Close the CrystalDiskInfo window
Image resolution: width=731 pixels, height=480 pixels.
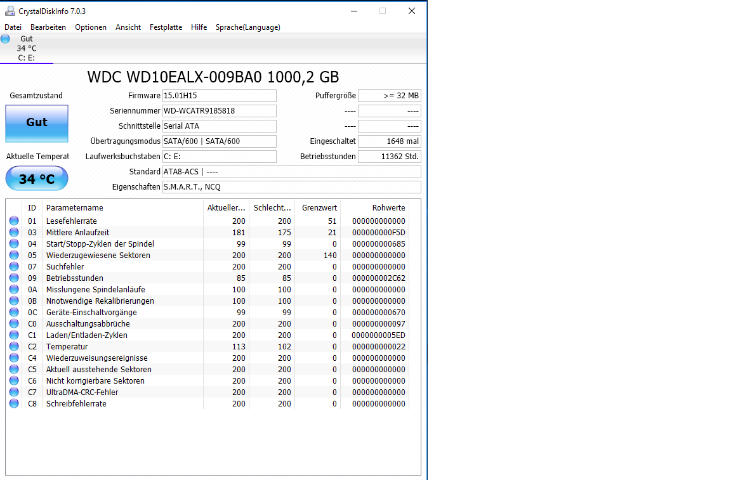point(412,11)
